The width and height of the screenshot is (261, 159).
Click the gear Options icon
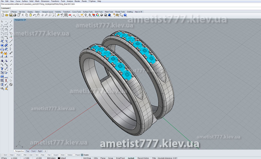tap(117, 15)
